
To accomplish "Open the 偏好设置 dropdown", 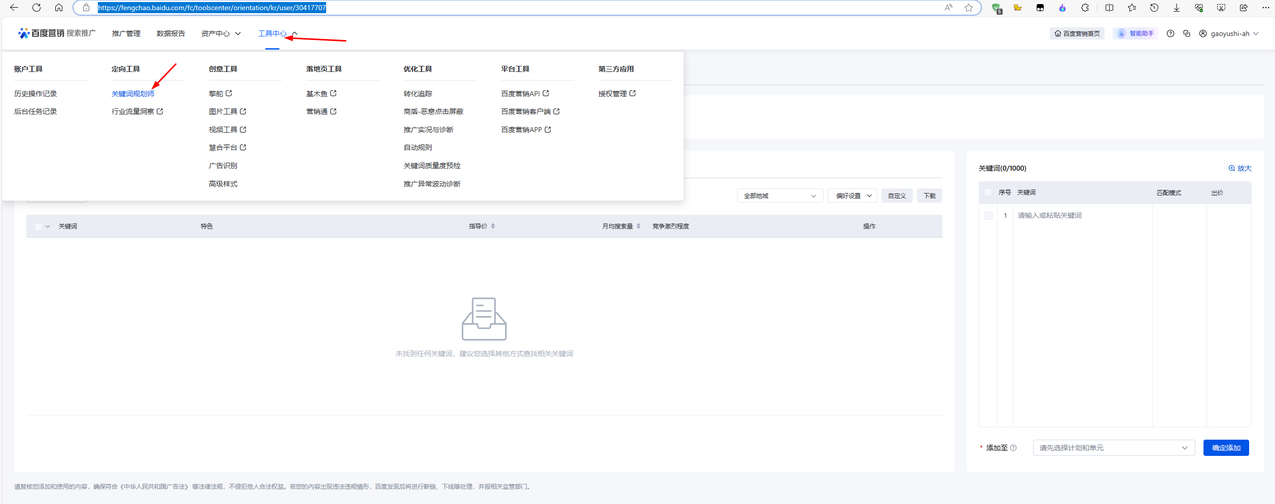I will 853,196.
